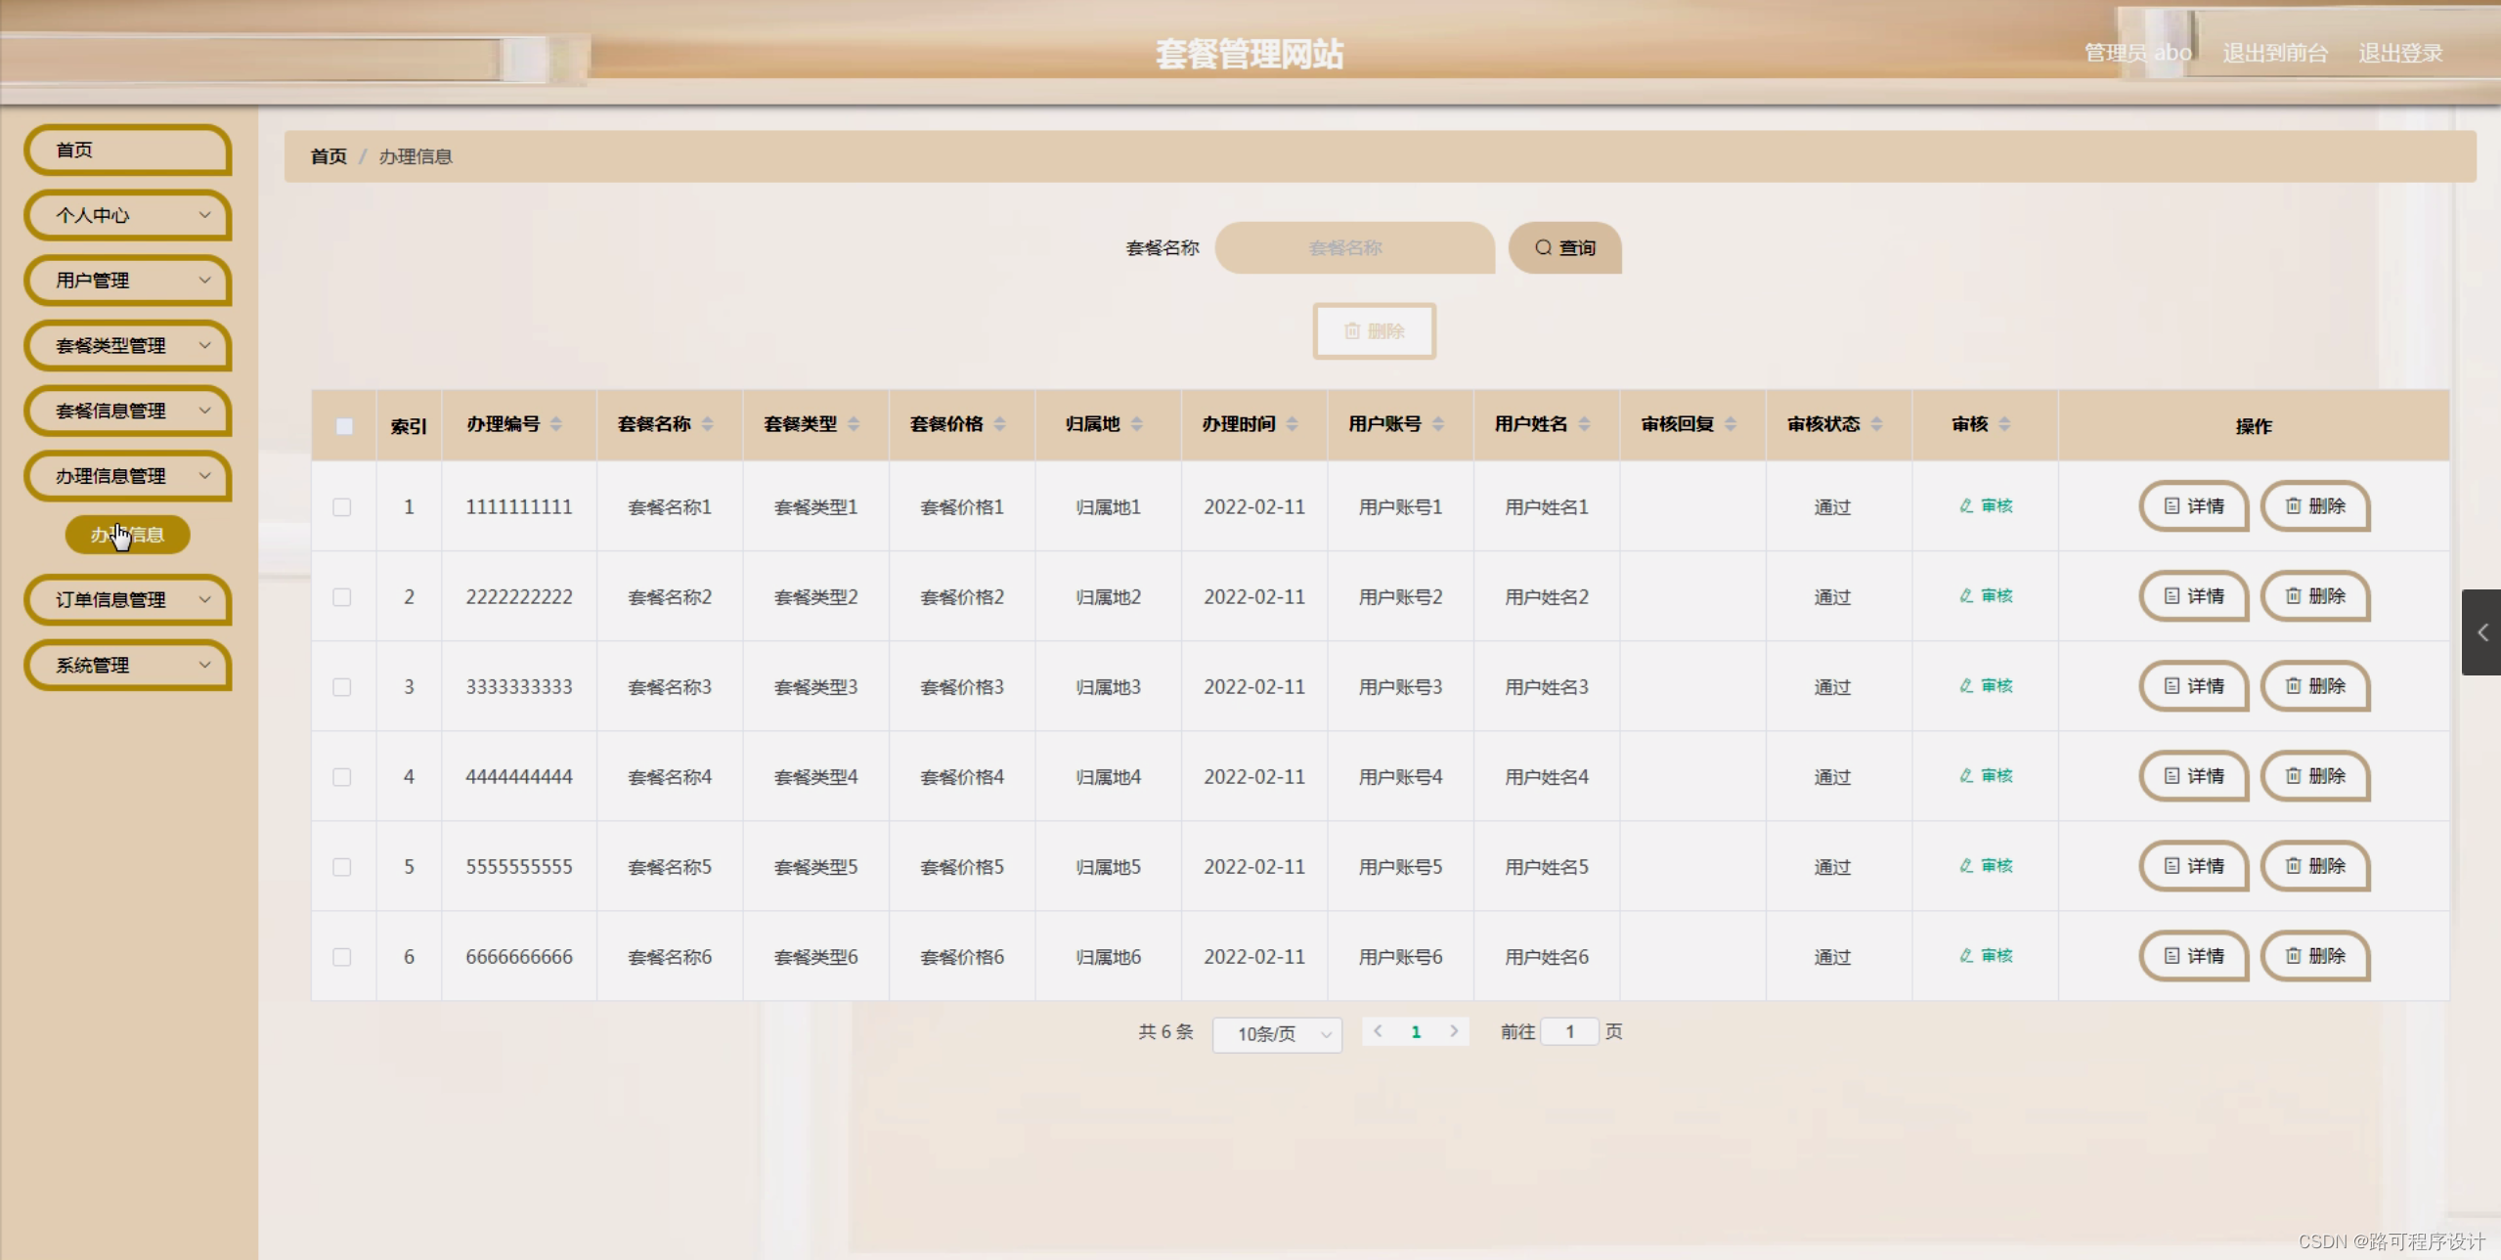Image resolution: width=2501 pixels, height=1260 pixels.
Task: Open the 首页 sidebar menu item
Action: 127,151
